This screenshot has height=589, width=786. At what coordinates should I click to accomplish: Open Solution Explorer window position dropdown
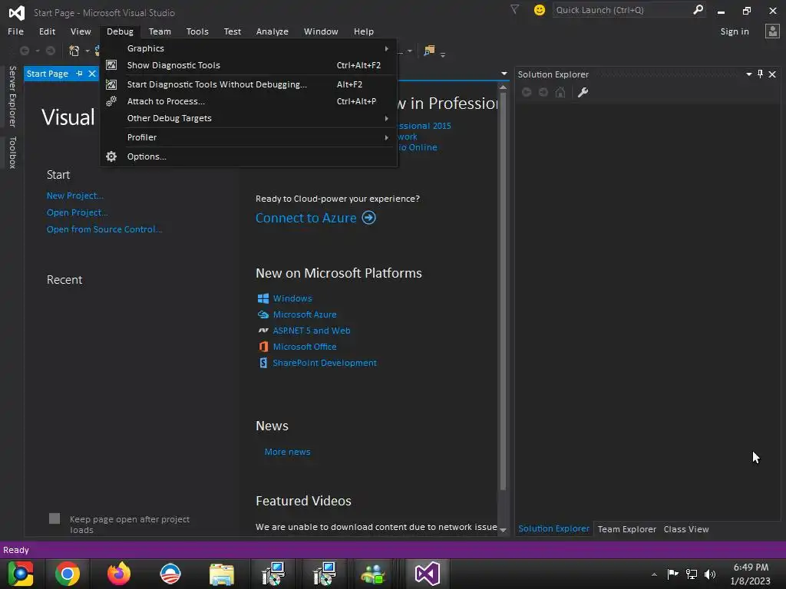point(749,74)
